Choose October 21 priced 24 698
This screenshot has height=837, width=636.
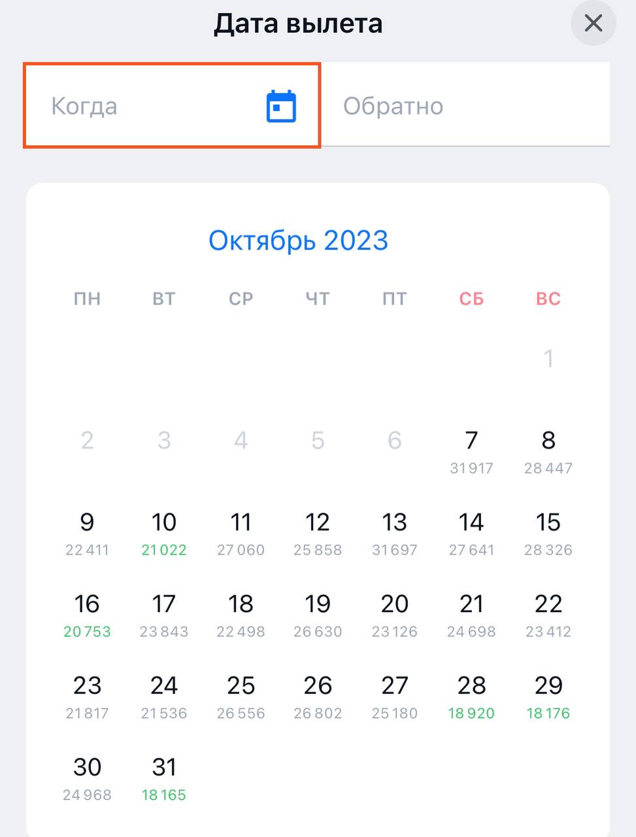pyautogui.click(x=471, y=614)
